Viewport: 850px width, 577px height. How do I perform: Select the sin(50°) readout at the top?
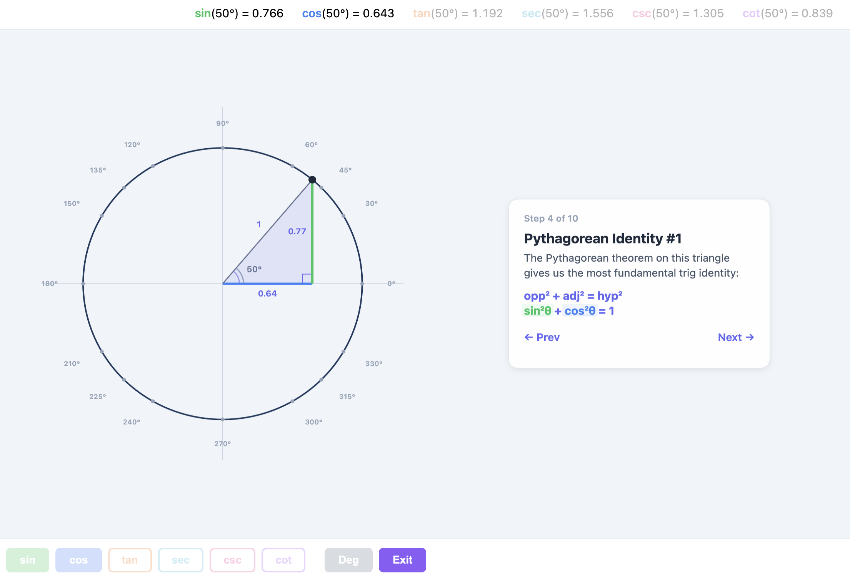pyautogui.click(x=239, y=13)
